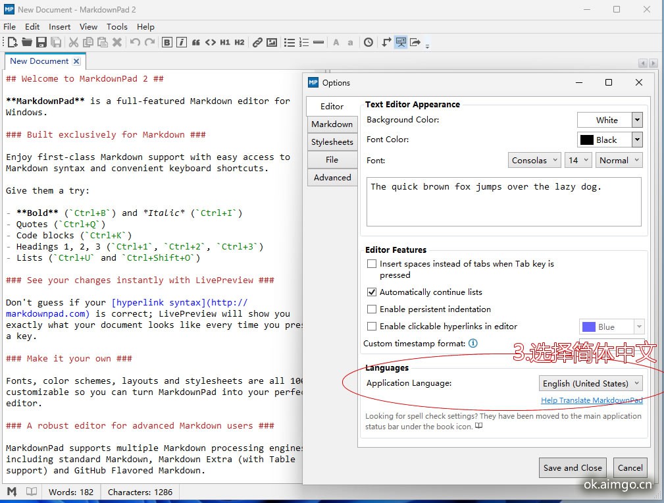Open the File menu
This screenshot has width=664, height=503.
pyautogui.click(x=9, y=27)
